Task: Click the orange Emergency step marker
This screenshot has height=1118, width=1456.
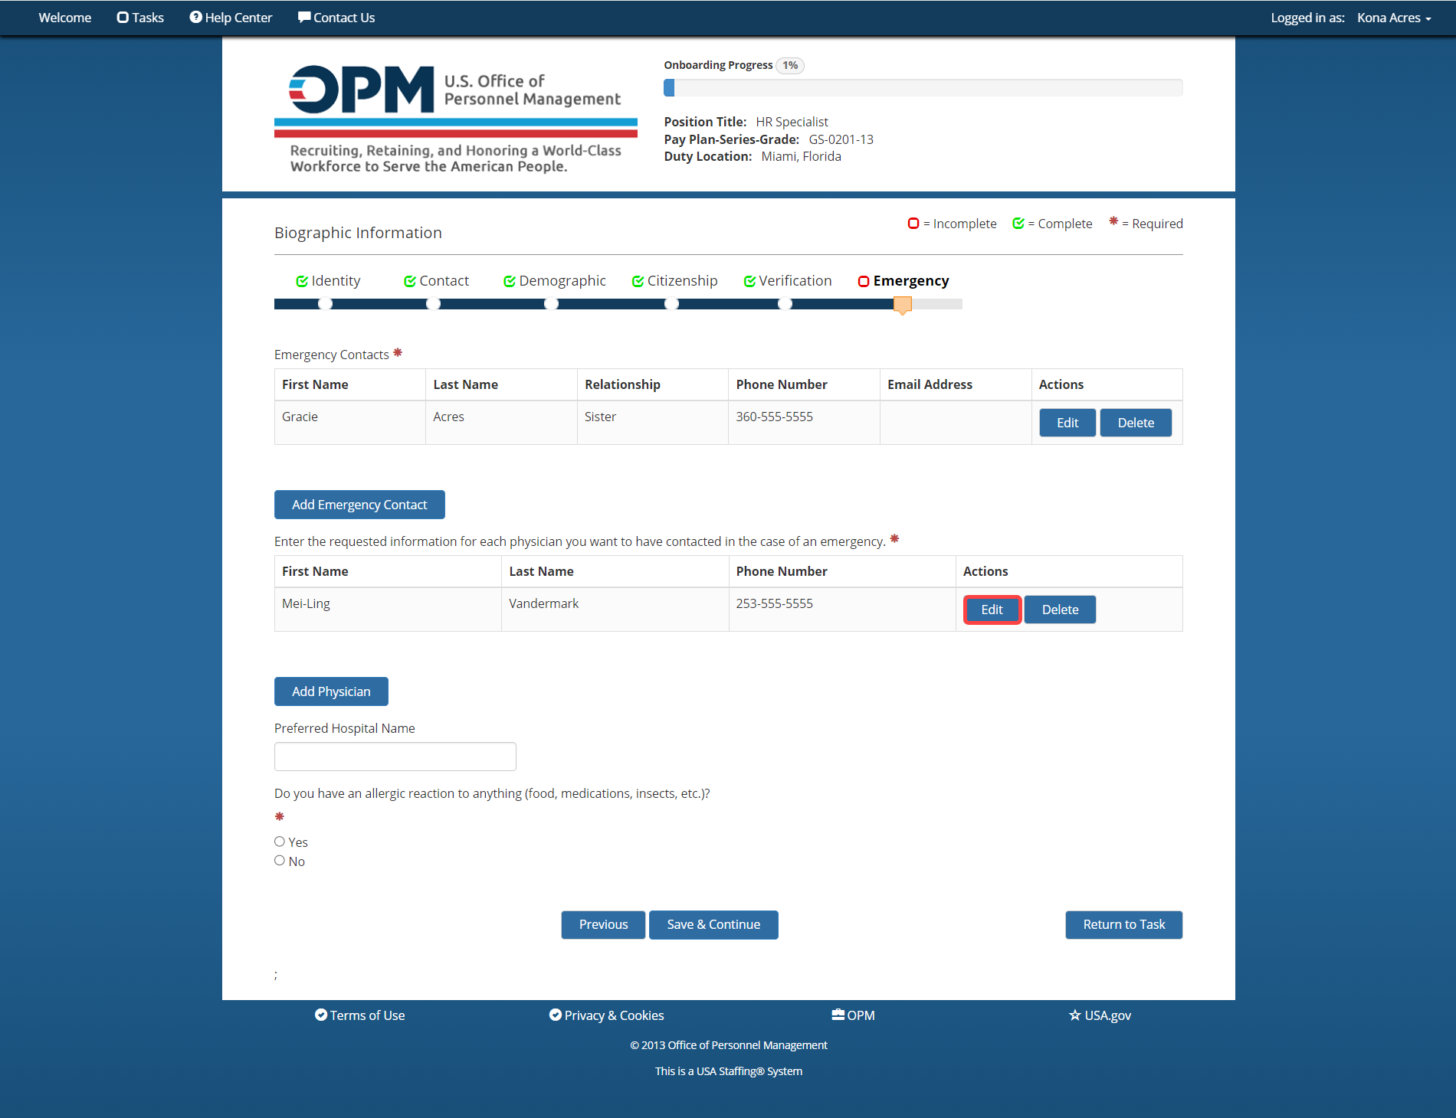Action: (x=903, y=305)
